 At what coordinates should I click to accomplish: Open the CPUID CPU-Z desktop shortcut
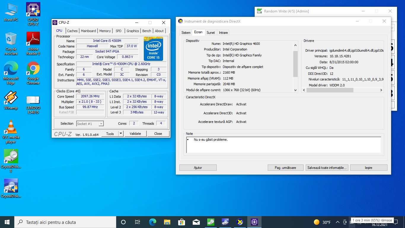33,14
